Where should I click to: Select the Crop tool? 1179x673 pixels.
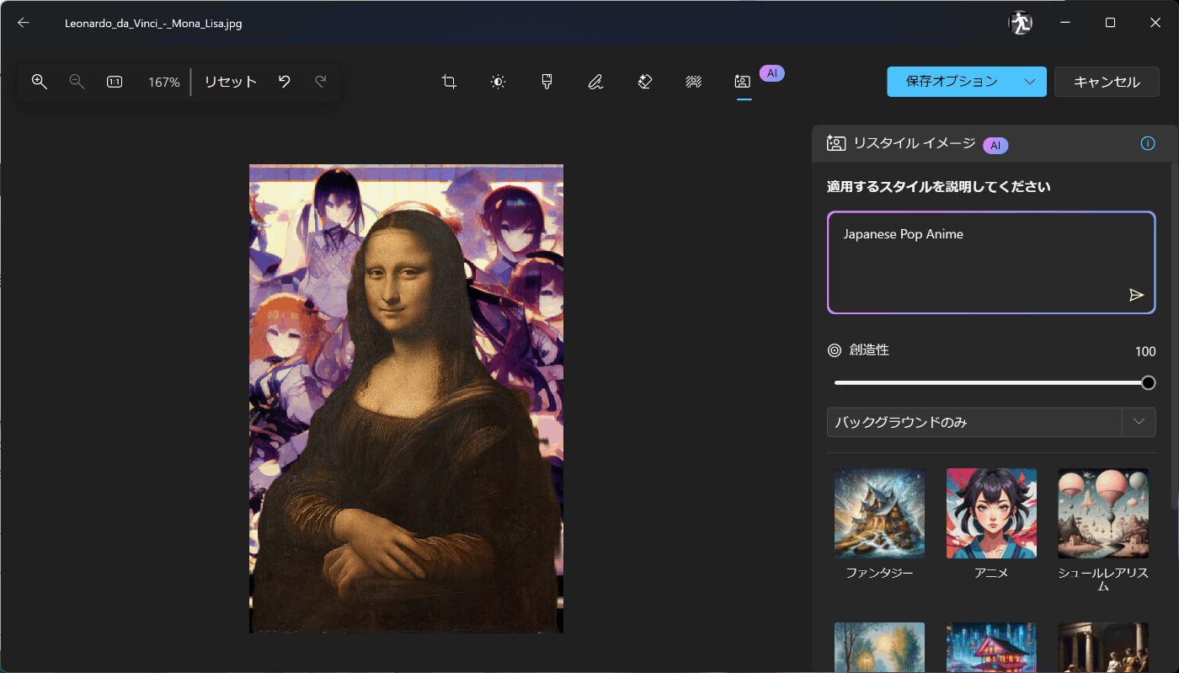450,82
